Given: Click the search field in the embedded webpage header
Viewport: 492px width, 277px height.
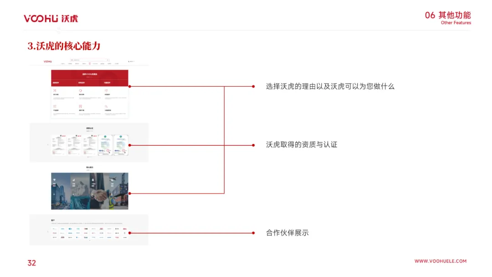Looking at the screenshot, I should pyautogui.click(x=89, y=60).
